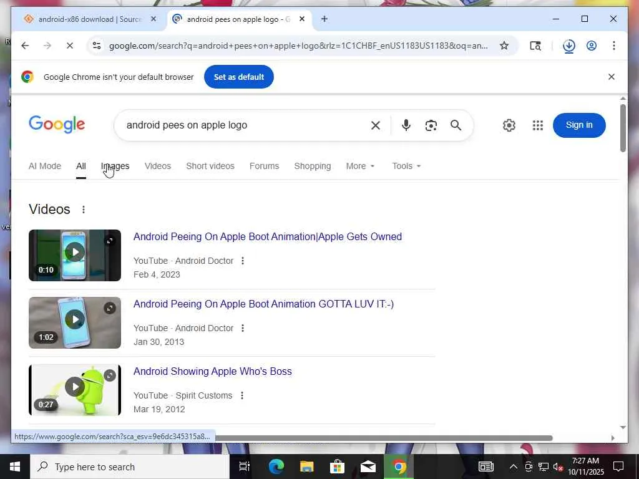This screenshot has height=479, width=639.
Task: Show hidden system tray icons
Action: (513, 467)
